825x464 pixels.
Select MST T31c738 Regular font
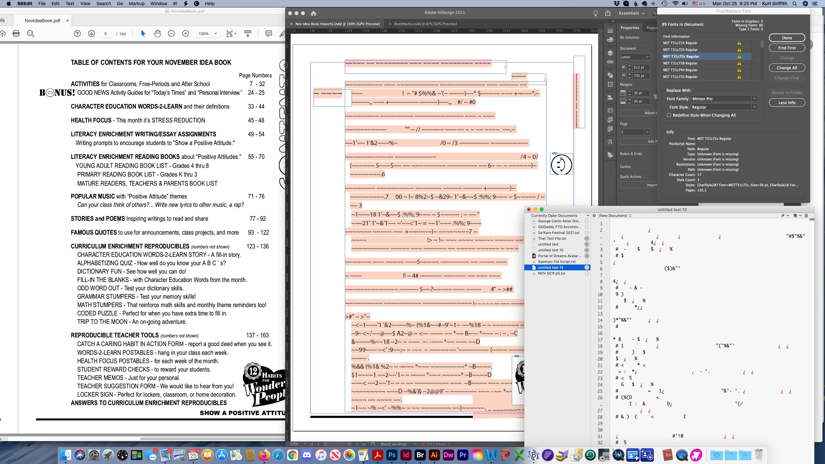680,63
